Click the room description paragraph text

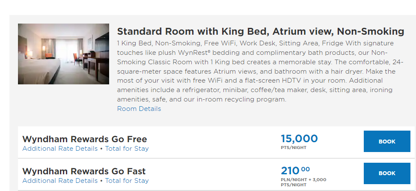pos(260,71)
